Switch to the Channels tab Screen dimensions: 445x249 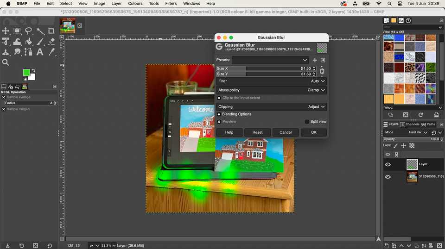tap(410, 124)
